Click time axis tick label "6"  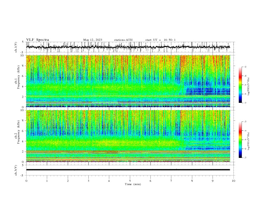[150, 181]
